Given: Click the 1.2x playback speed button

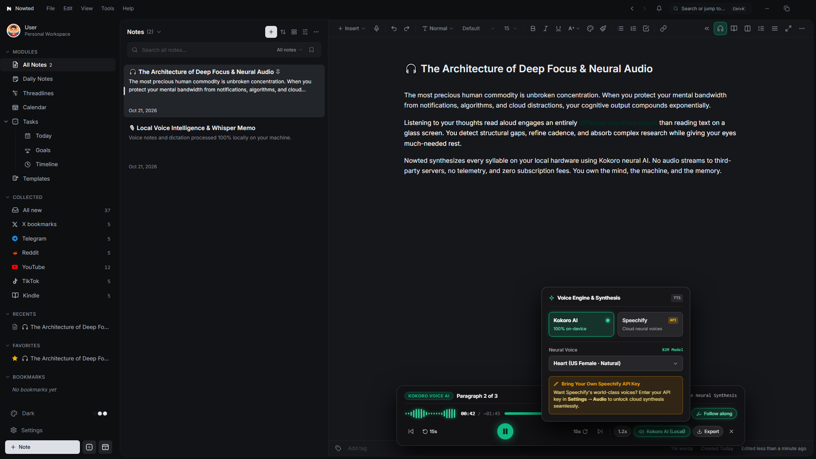Looking at the screenshot, I should tap(623, 431).
